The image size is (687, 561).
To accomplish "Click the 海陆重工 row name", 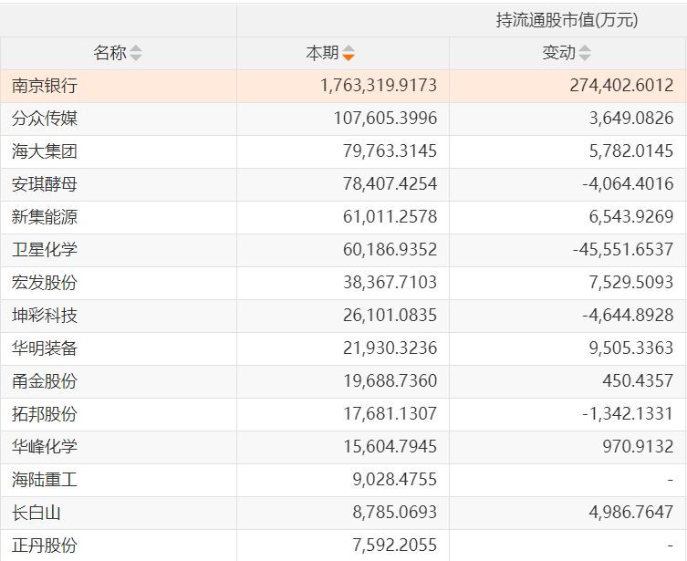I will point(45,480).
